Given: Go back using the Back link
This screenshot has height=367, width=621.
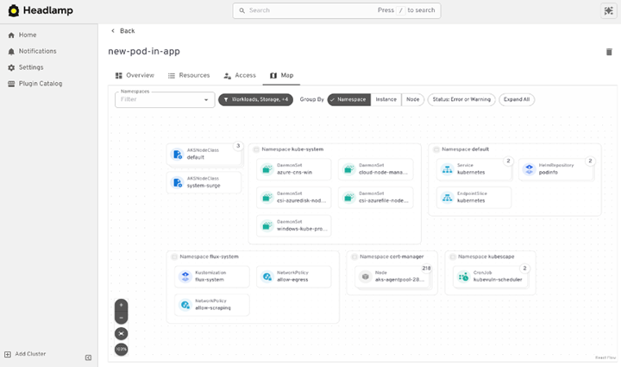Looking at the screenshot, I should pyautogui.click(x=122, y=31).
